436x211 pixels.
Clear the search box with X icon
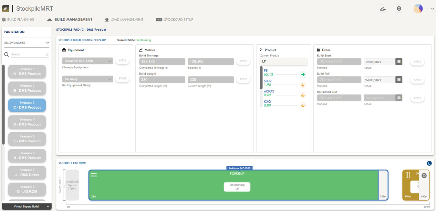pos(47,55)
